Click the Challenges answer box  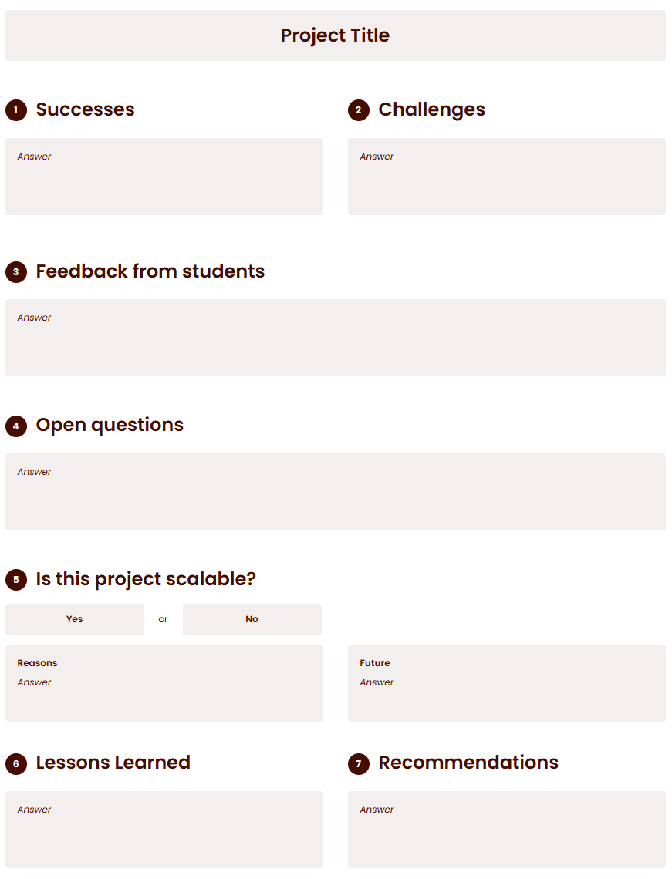coord(507,177)
